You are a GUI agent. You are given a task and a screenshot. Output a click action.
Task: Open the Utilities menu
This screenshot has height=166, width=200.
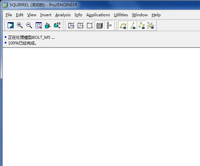click(121, 15)
